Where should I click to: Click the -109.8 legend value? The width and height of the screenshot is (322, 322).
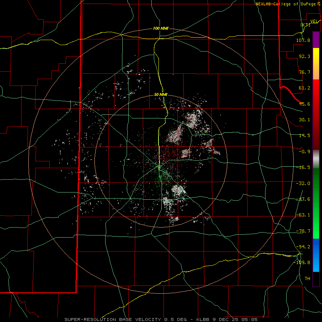coord(302,263)
